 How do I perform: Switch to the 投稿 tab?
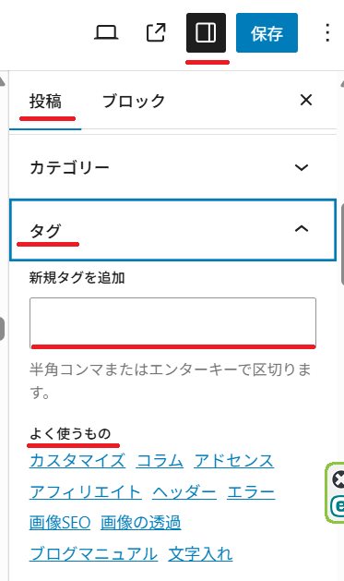coord(45,102)
